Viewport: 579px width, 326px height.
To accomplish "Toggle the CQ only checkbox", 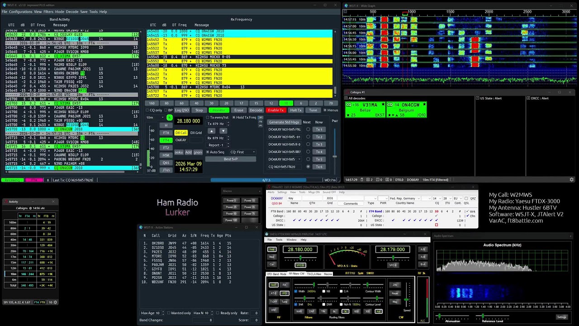I will click(x=154, y=110).
